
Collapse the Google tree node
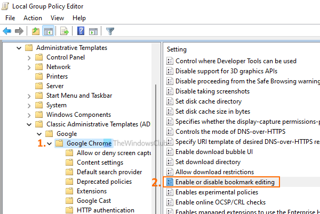tap(39, 134)
